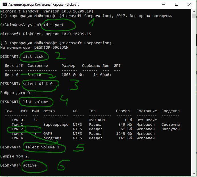This screenshot has height=177, width=197.
Task: Minimize the diskpart command window
Action: tap(164, 4)
